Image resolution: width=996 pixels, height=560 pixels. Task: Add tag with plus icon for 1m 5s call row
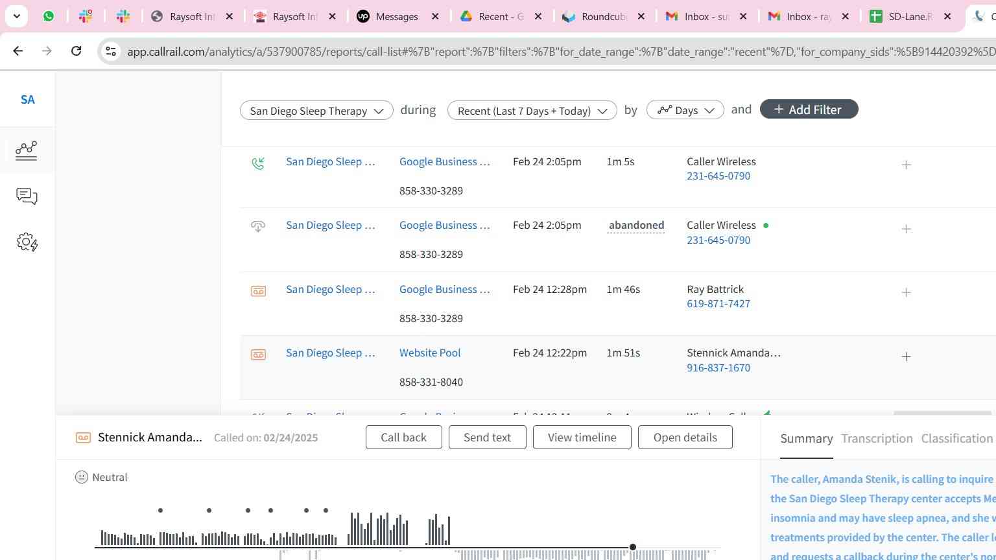point(907,165)
